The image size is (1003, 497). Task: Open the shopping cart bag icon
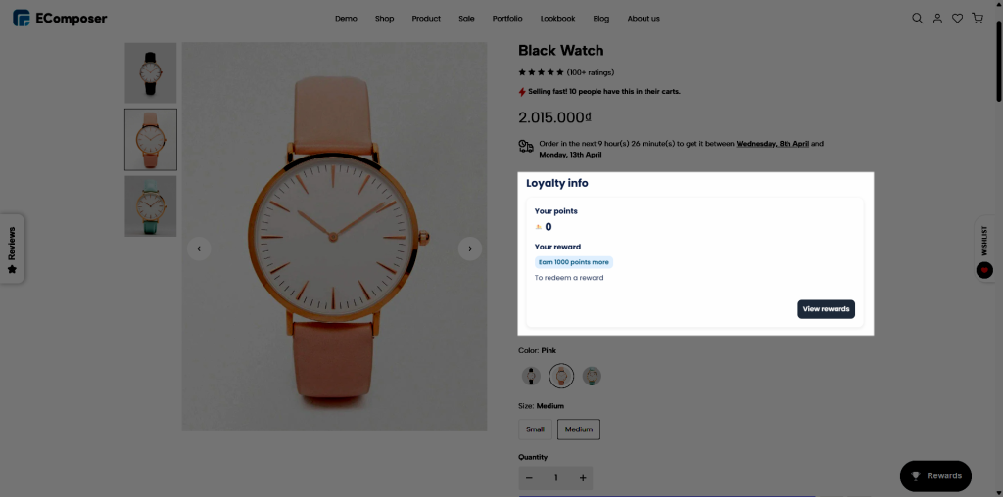[978, 19]
